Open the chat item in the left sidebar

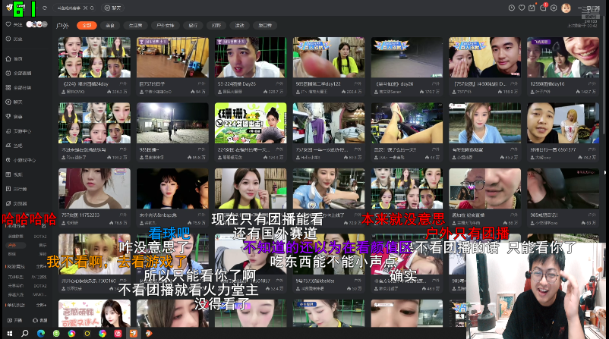(14, 102)
